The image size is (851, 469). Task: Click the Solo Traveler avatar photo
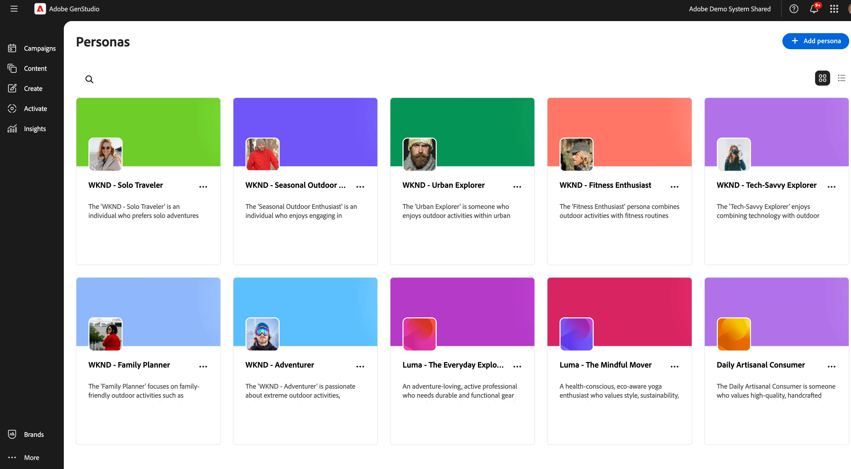105,154
